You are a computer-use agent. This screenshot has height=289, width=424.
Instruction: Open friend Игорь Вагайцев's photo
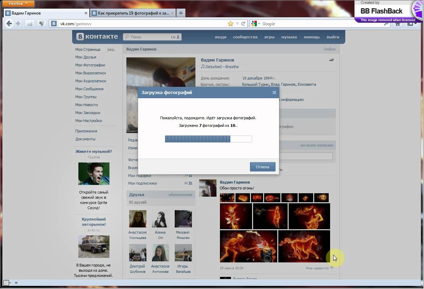point(183,253)
